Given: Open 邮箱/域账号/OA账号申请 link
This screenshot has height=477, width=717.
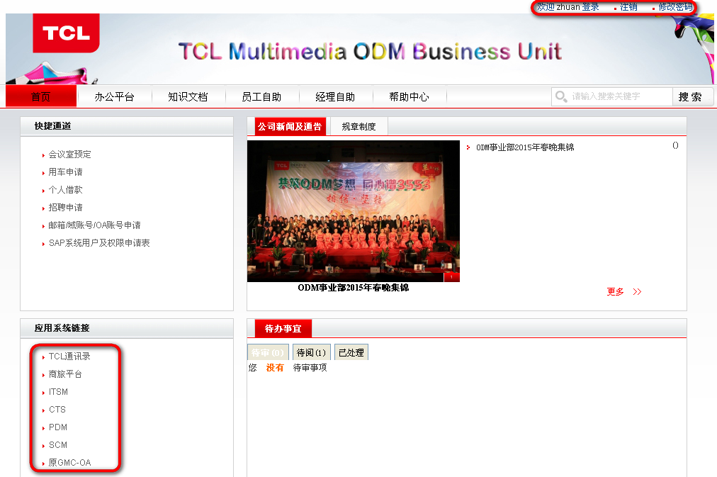Looking at the screenshot, I should point(95,225).
